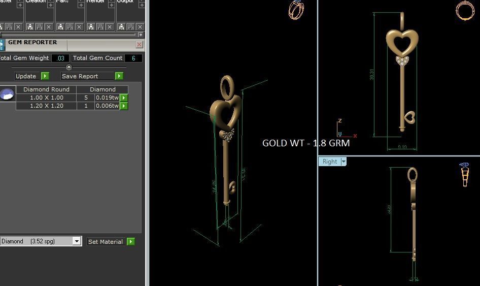This screenshot has height=286, width=480.
Task: Select the 0.019tw weight cell
Action: click(x=107, y=98)
